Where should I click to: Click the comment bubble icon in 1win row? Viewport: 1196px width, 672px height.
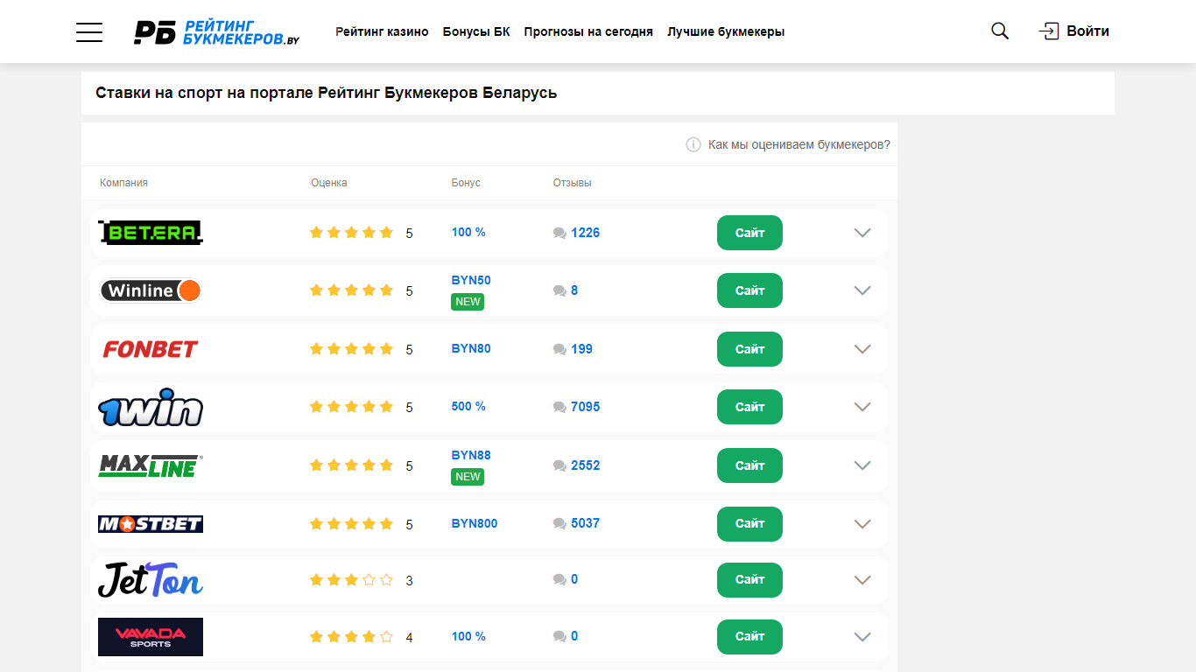click(x=559, y=407)
